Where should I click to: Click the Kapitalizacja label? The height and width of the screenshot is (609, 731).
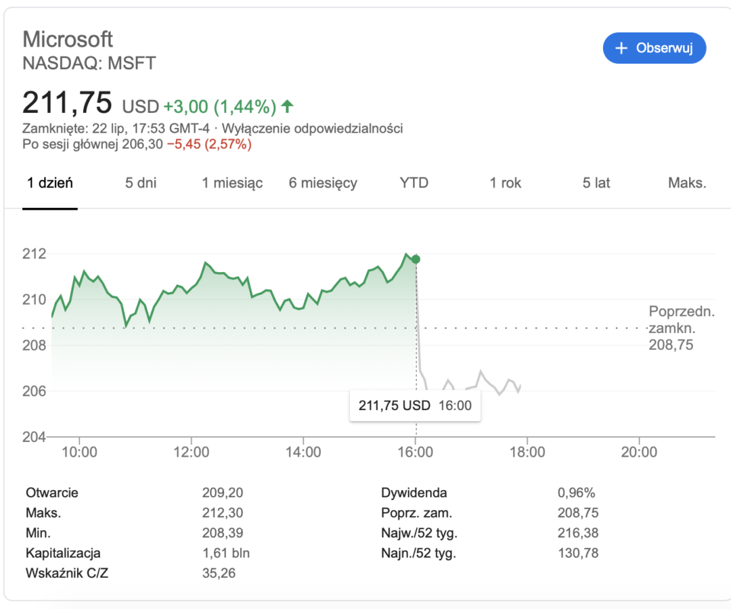[63, 553]
